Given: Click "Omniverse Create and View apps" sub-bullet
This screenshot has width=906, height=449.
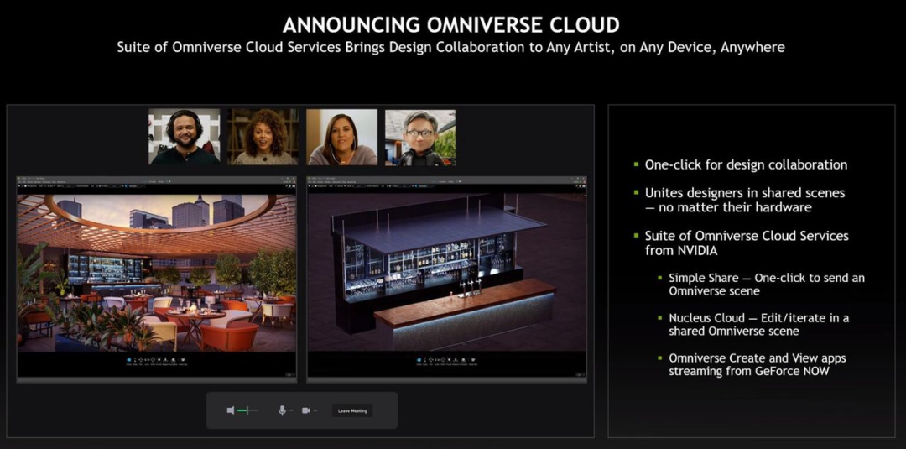Looking at the screenshot, I should [x=758, y=364].
